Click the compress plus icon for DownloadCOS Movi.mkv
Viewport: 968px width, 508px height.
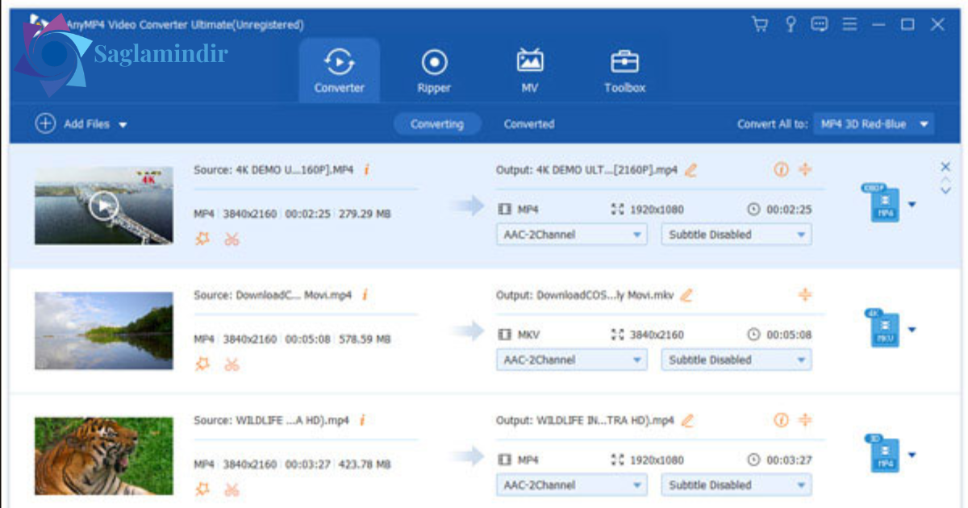pos(804,294)
